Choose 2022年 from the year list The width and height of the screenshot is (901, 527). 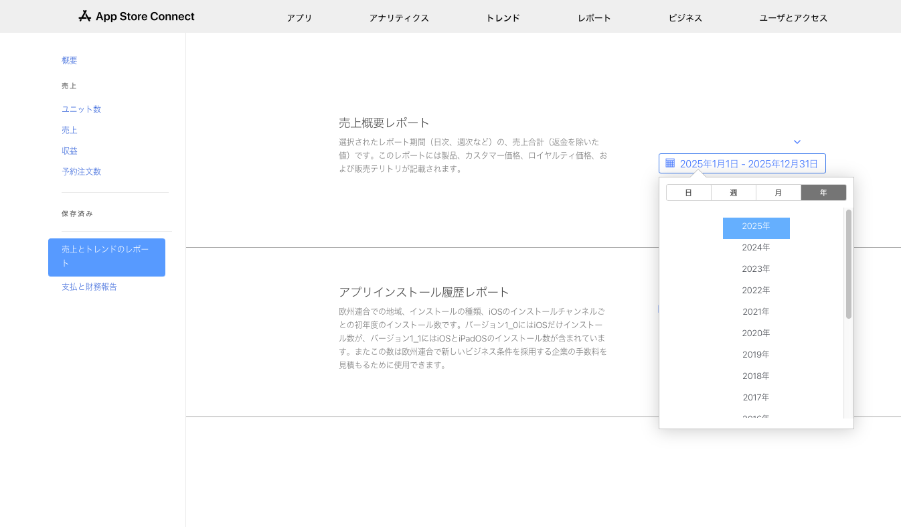pyautogui.click(x=756, y=291)
